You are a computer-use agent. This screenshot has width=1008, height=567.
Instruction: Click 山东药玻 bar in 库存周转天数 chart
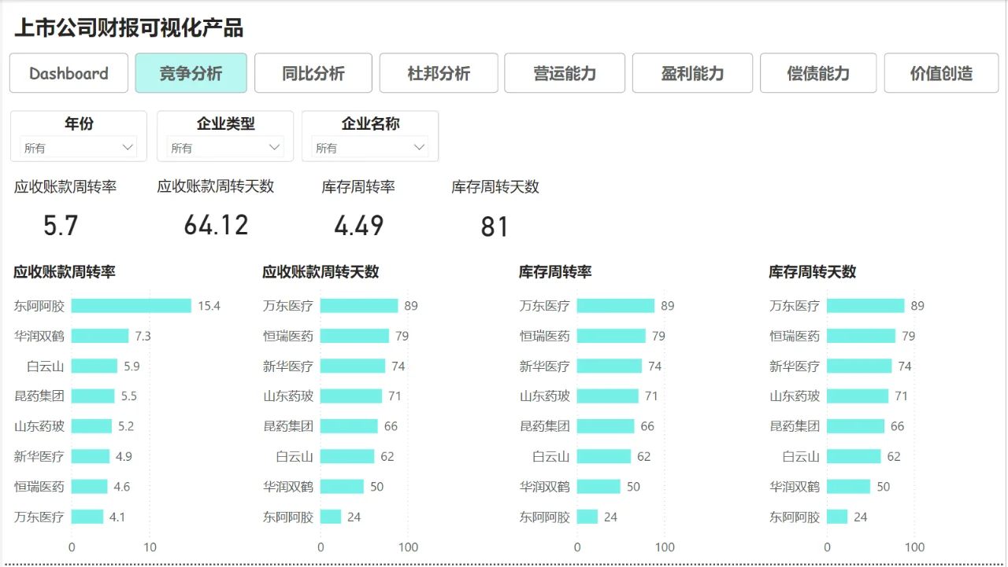tap(858, 396)
